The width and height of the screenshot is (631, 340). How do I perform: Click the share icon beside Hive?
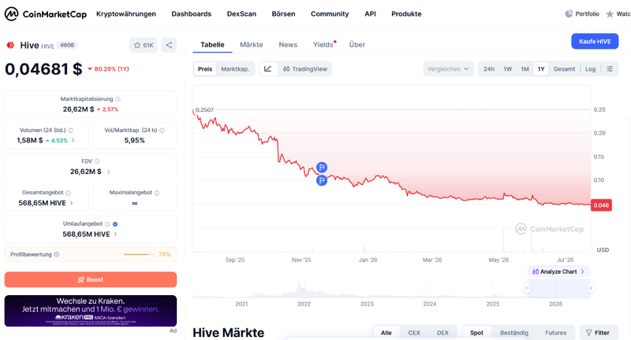coord(169,45)
